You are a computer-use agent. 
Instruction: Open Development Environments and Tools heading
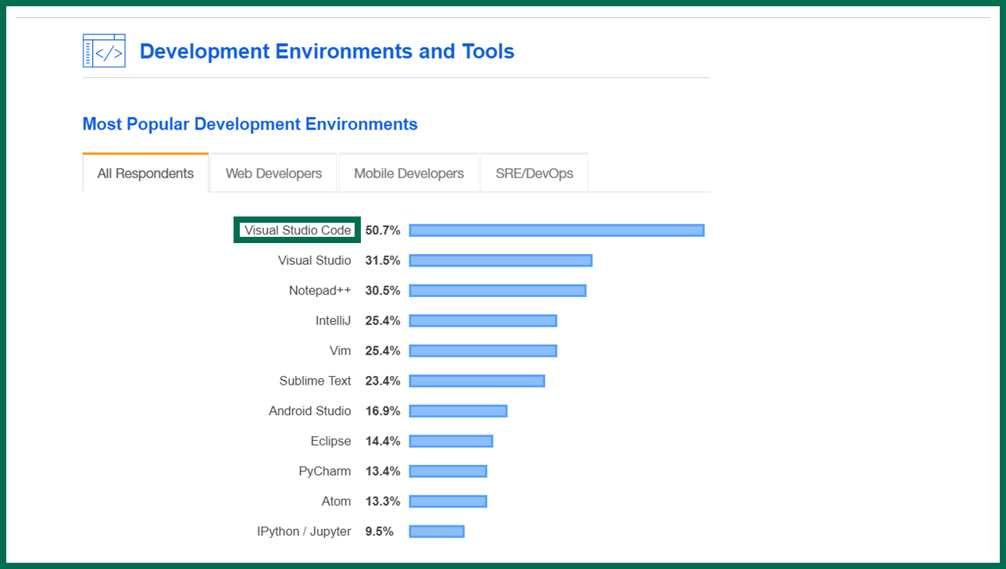pos(326,52)
